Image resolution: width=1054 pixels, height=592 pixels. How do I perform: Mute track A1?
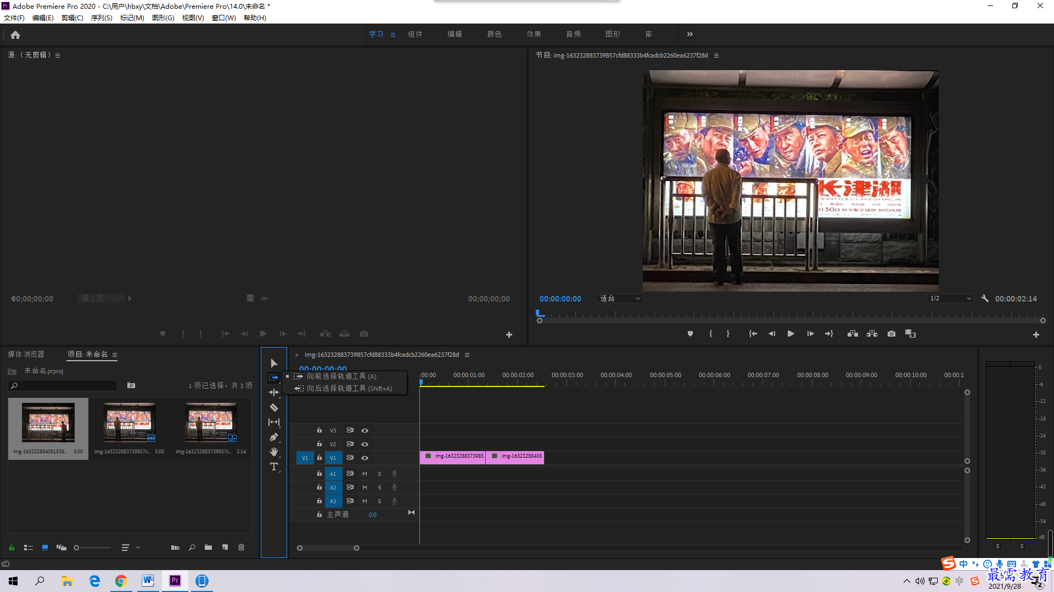click(365, 474)
